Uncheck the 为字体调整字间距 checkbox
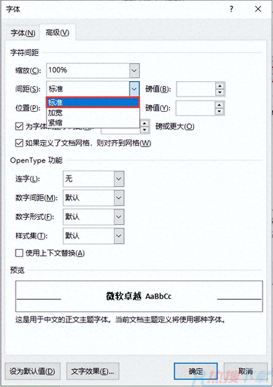 (x=19, y=126)
